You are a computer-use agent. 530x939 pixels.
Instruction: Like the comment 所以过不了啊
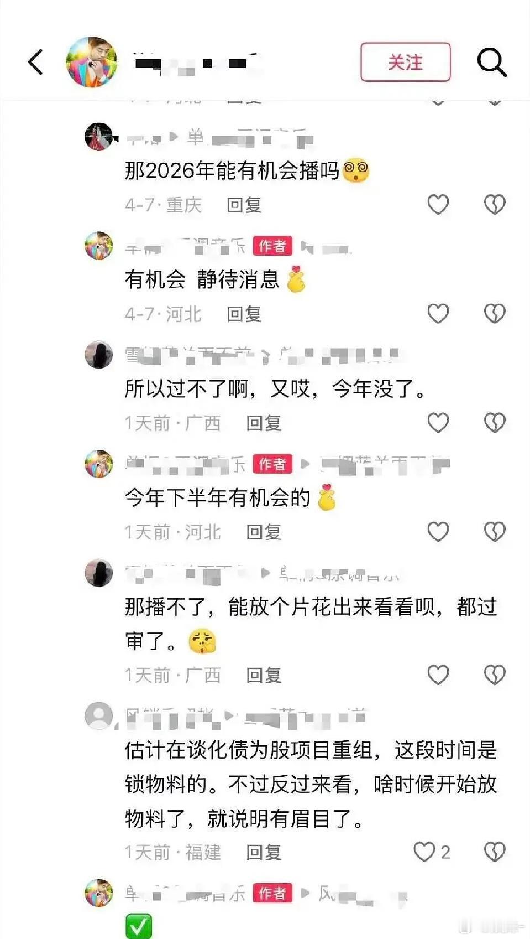click(x=438, y=423)
